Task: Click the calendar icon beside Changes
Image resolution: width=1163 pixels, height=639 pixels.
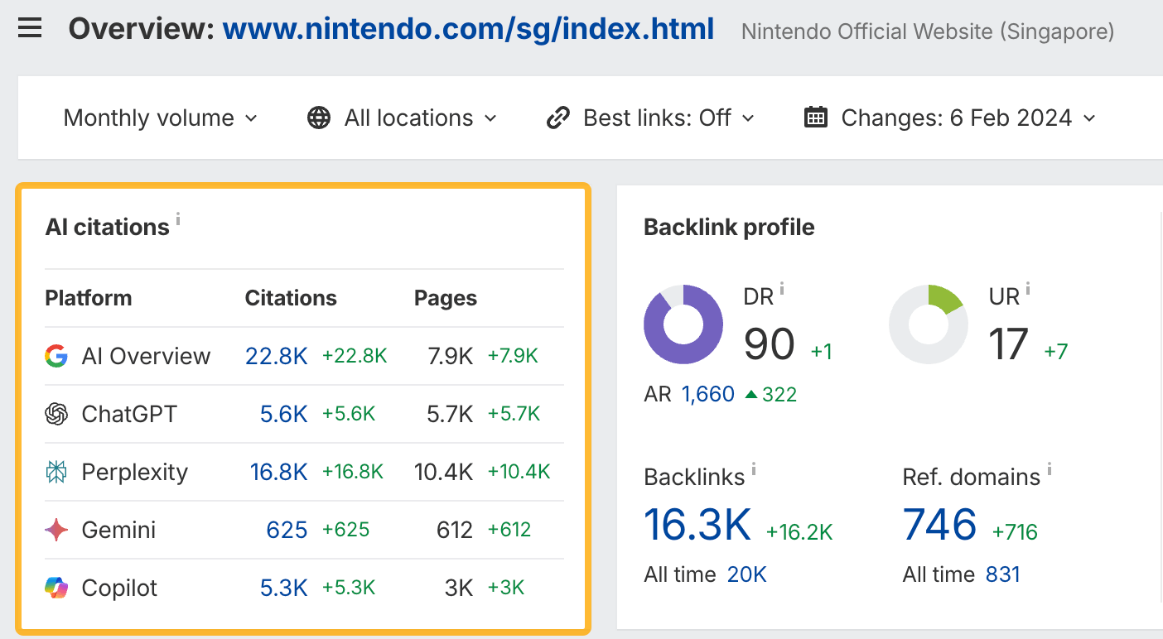Action: point(816,118)
